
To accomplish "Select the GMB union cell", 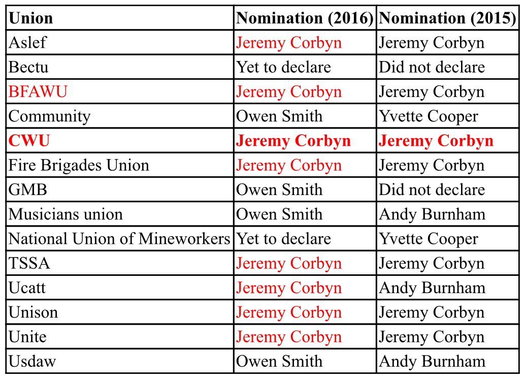I will pos(28,190).
